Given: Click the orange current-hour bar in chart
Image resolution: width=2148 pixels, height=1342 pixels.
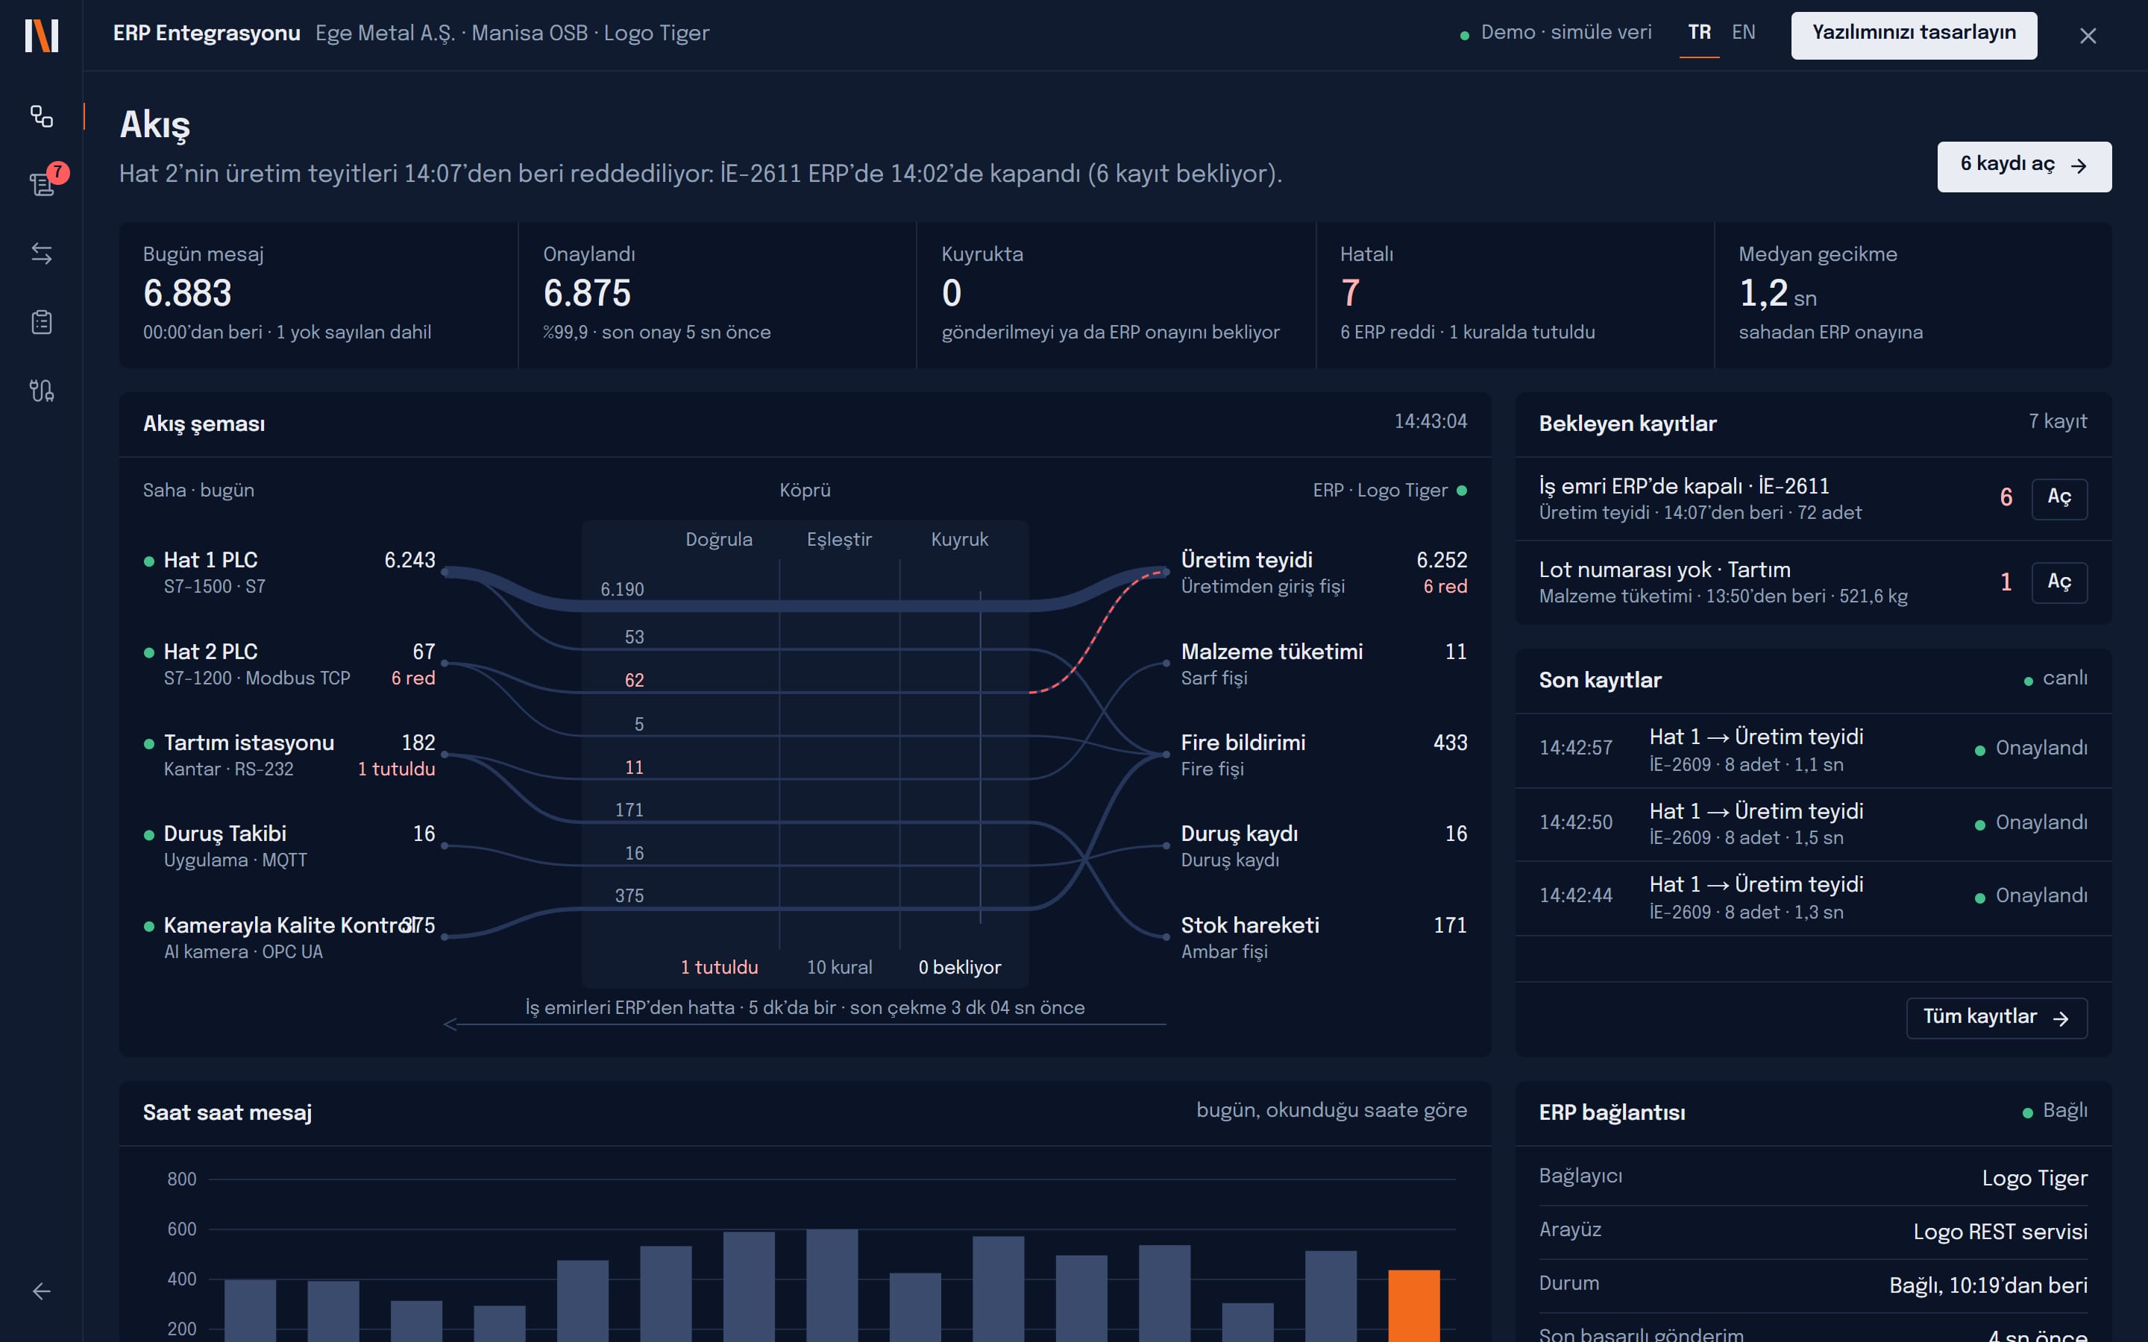Looking at the screenshot, I should pos(1414,1305).
